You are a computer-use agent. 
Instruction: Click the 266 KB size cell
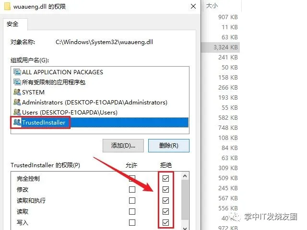point(228,88)
